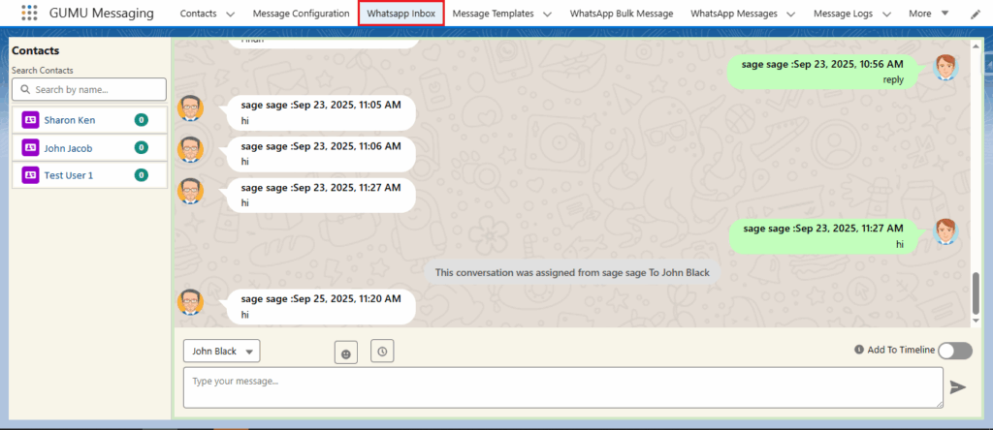The image size is (993, 430).
Task: Click the emoji picker icon
Action: tap(344, 353)
